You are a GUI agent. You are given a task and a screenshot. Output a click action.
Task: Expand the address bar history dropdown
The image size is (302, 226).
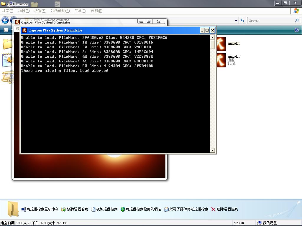click(236, 21)
